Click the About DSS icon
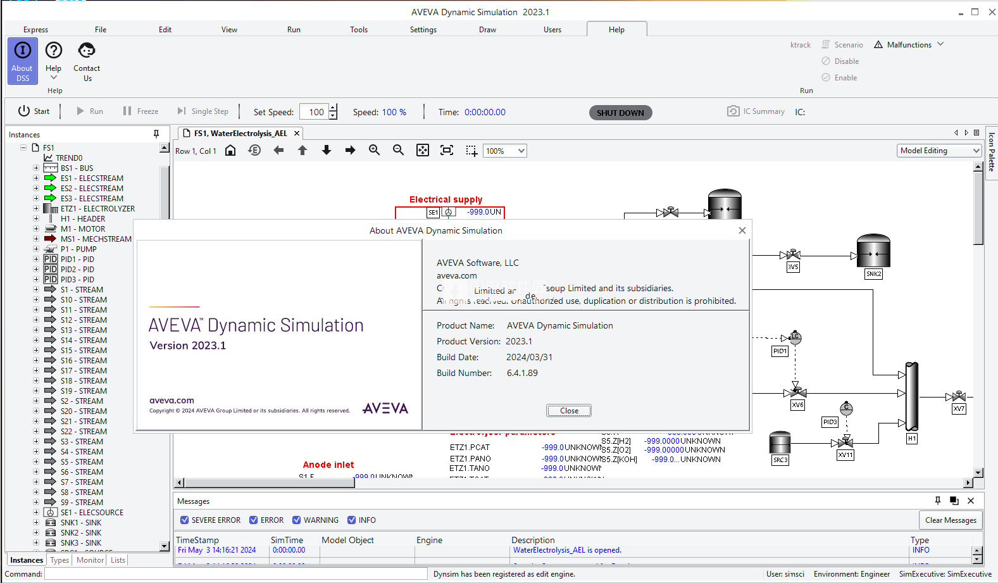The image size is (998, 583). 22,61
